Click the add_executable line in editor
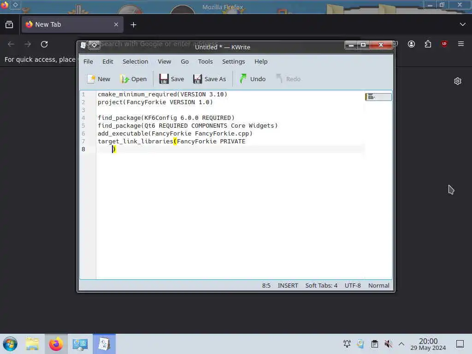The width and height of the screenshot is (472, 354). click(175, 133)
